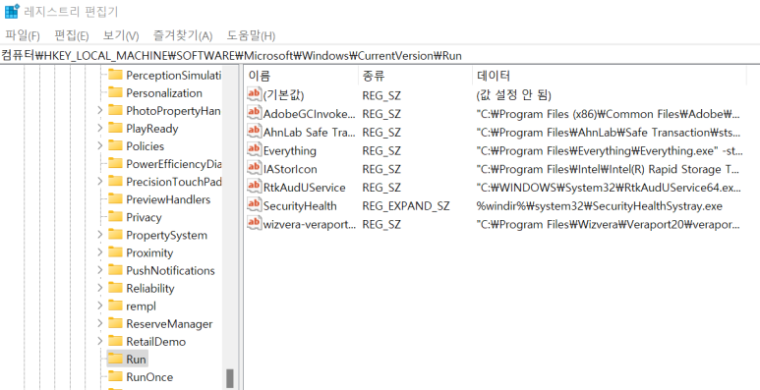Image resolution: width=760 pixels, height=390 pixels.
Task: Click the AhnLab Safe Tra string value icon
Action: click(255, 132)
